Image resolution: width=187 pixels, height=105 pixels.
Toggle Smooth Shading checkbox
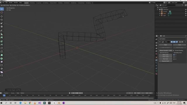(x=174, y=50)
